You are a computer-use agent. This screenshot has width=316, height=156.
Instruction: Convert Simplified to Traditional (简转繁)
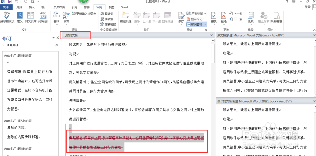pos(107,19)
